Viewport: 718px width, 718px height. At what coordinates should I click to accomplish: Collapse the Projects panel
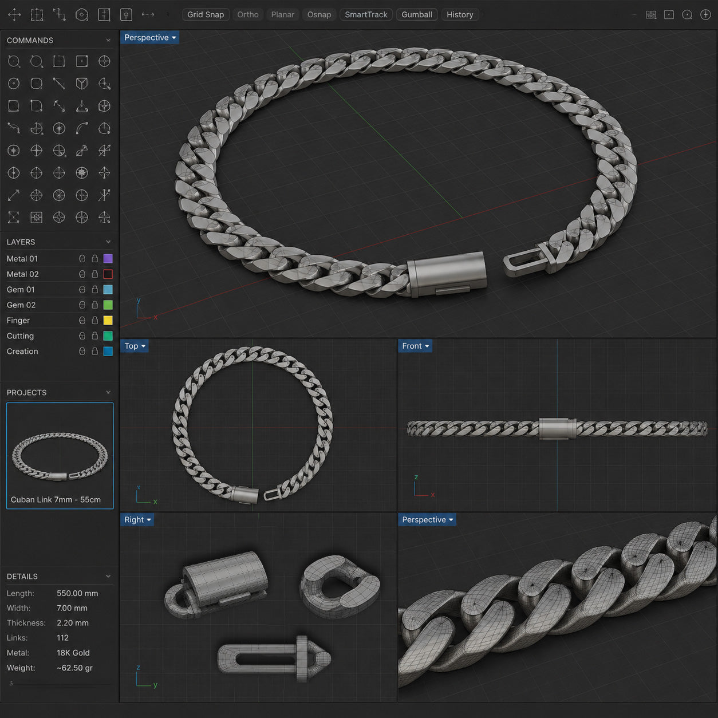[x=108, y=393]
